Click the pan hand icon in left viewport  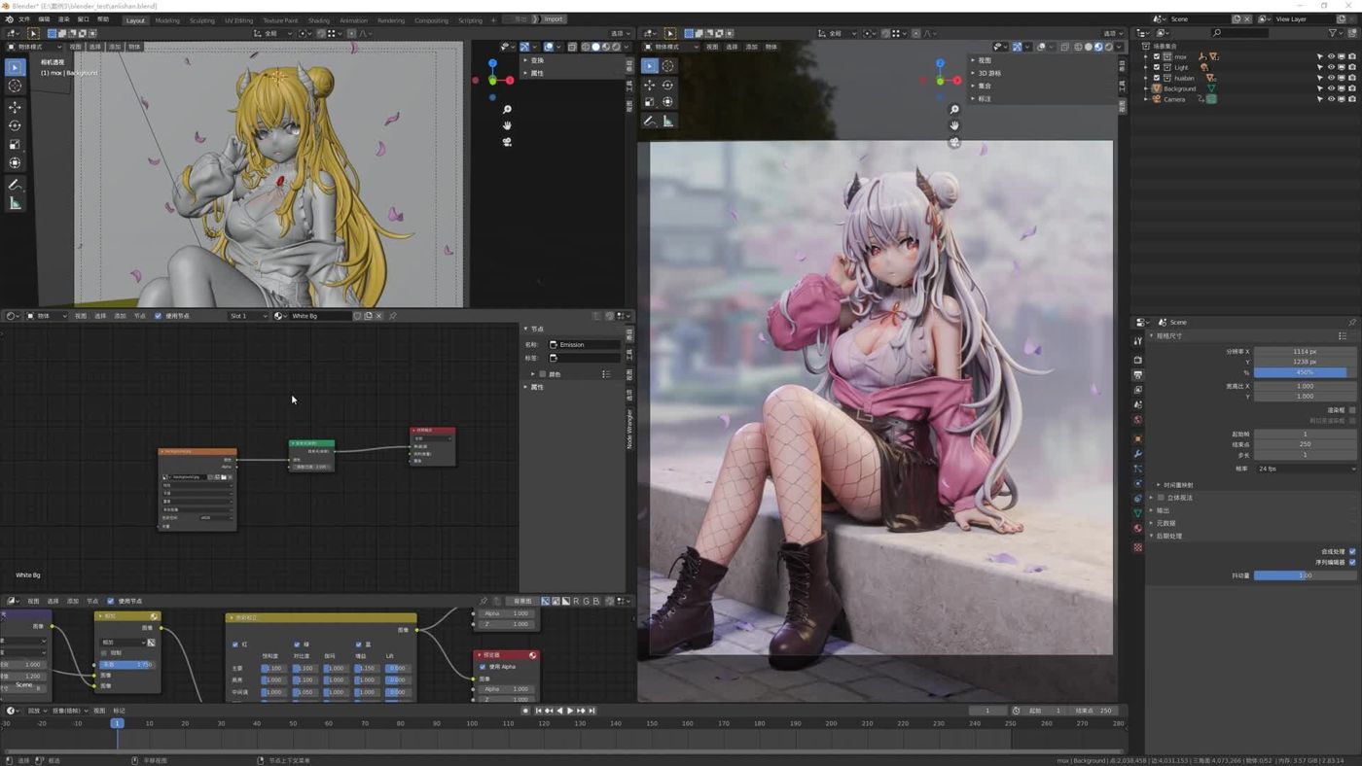click(507, 125)
